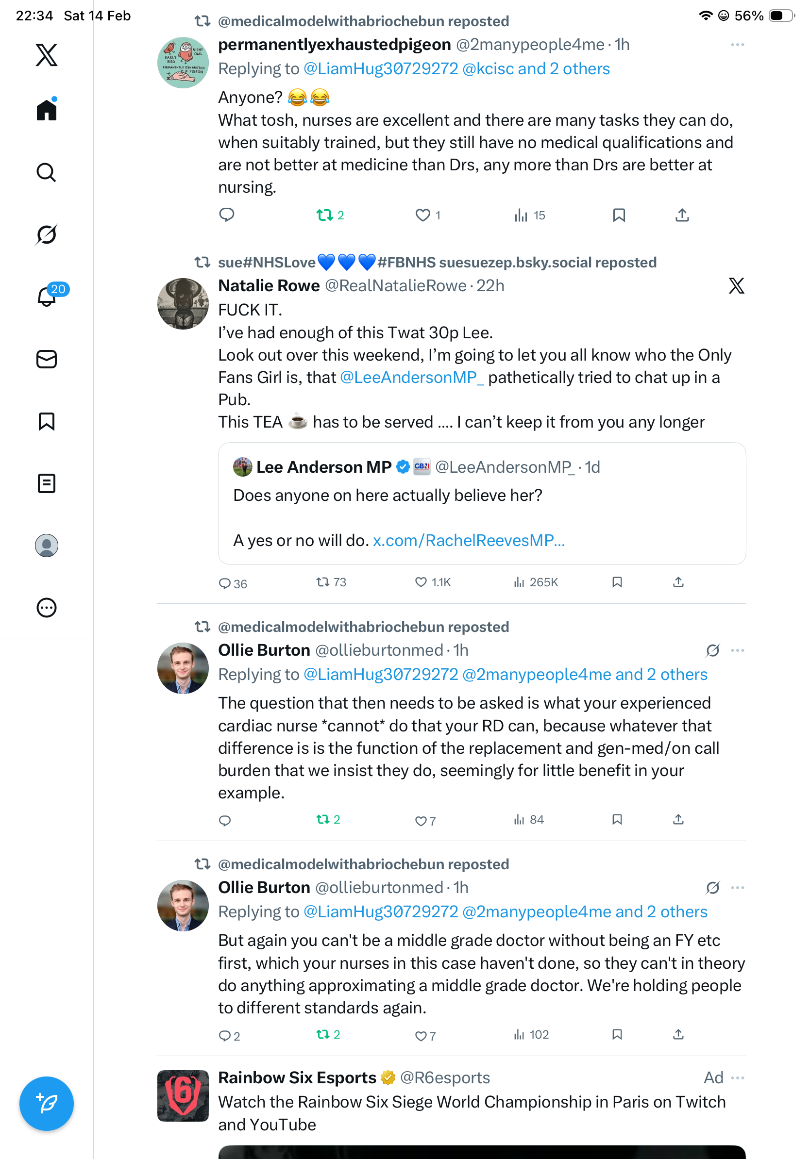Viewport: 810px width, 1159px height.
Task: Open more options on the Rainbow Six ad
Action: 737,1078
